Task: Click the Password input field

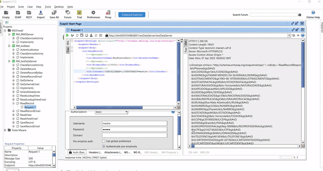Action: tap(134, 129)
